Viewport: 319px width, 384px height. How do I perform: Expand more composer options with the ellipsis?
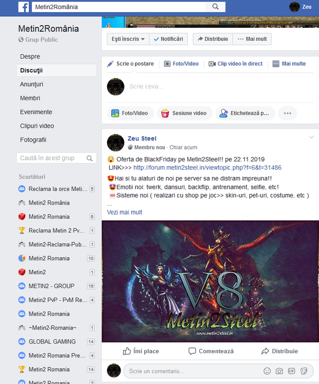click(x=287, y=113)
